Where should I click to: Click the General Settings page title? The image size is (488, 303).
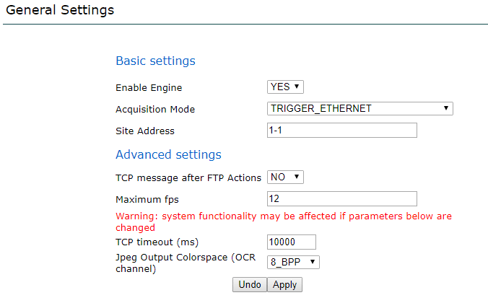pyautogui.click(x=60, y=11)
